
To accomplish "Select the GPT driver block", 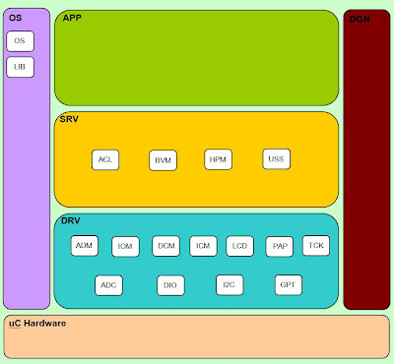I will [x=289, y=285].
